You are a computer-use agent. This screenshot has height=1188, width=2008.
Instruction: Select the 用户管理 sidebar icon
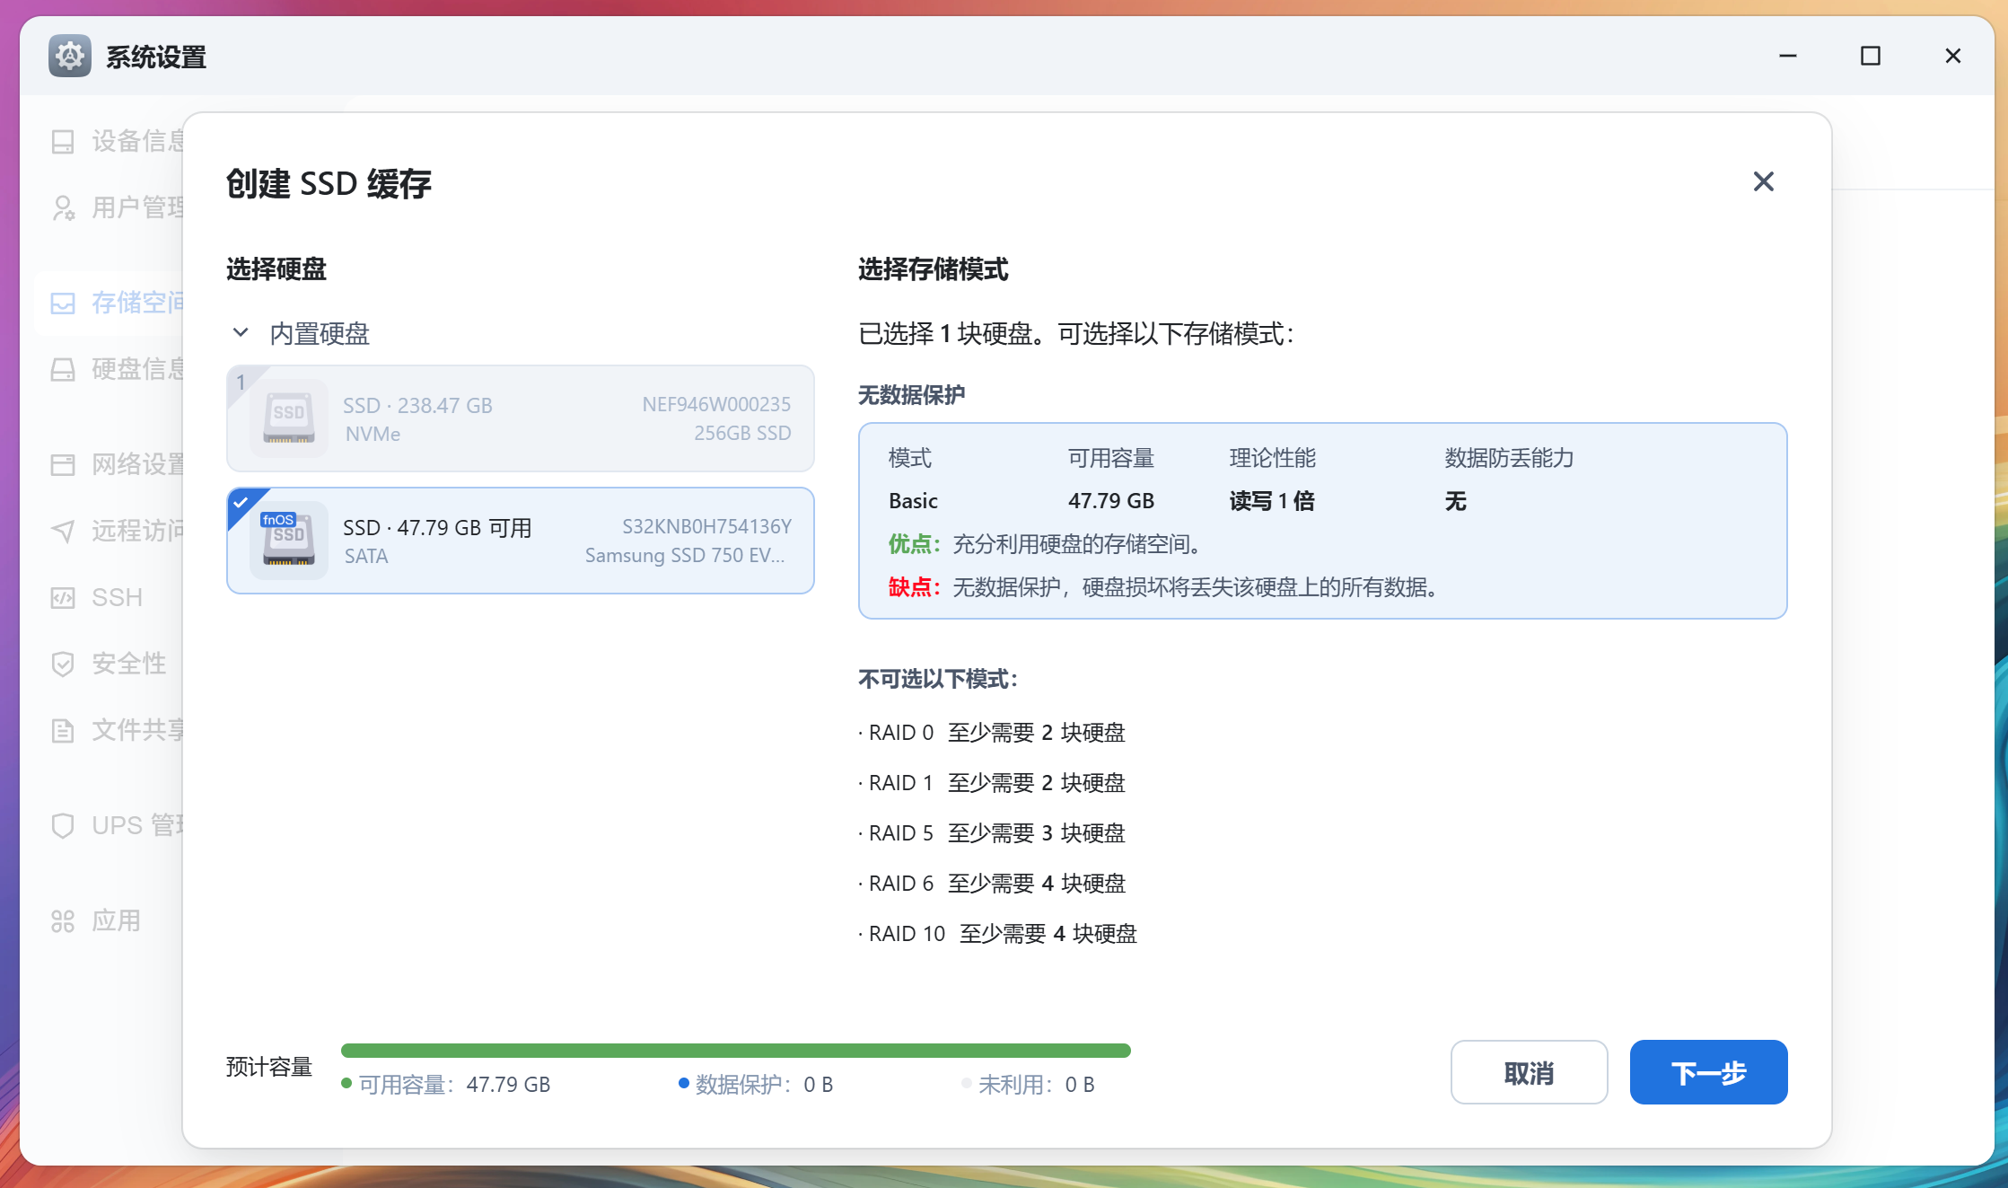tap(63, 208)
